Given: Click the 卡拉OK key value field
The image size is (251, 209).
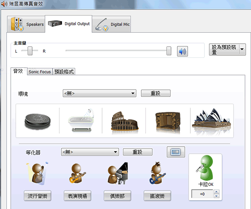Looking at the screenshot, I should coord(202,194).
